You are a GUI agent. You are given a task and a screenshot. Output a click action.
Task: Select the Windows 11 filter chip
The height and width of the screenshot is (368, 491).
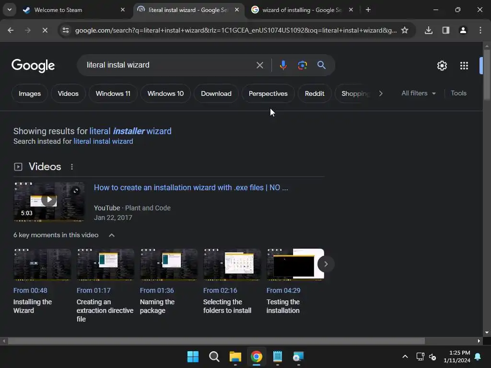(x=113, y=93)
